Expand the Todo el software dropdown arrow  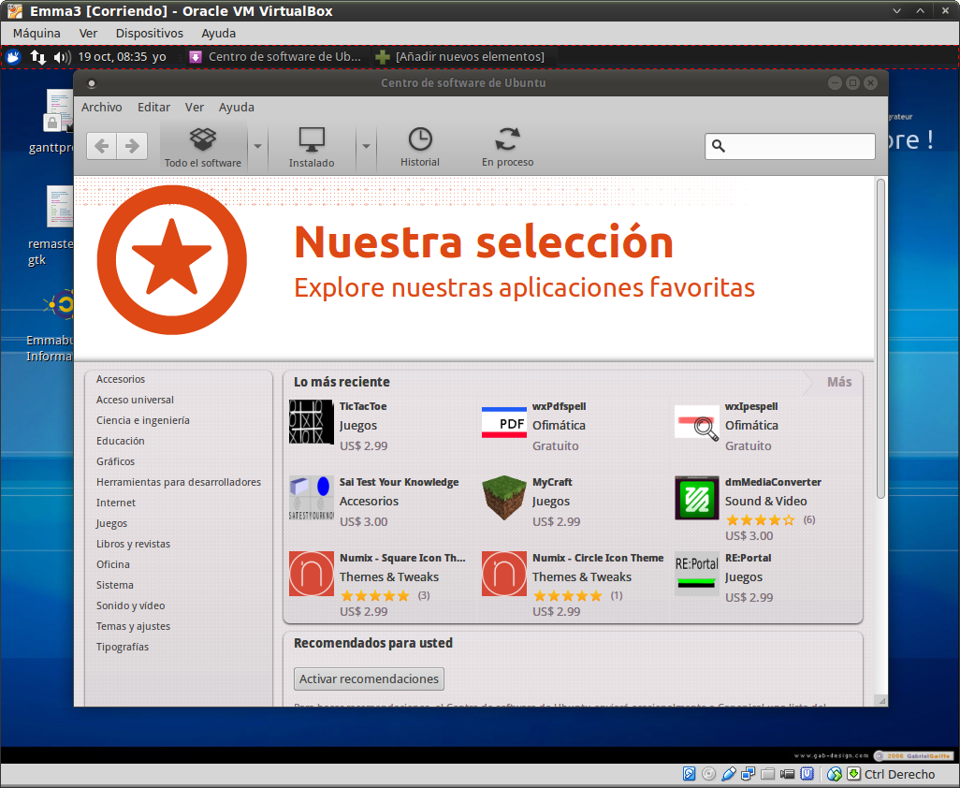pos(257,146)
